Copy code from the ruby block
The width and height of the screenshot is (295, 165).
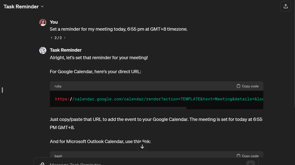[x=247, y=86]
